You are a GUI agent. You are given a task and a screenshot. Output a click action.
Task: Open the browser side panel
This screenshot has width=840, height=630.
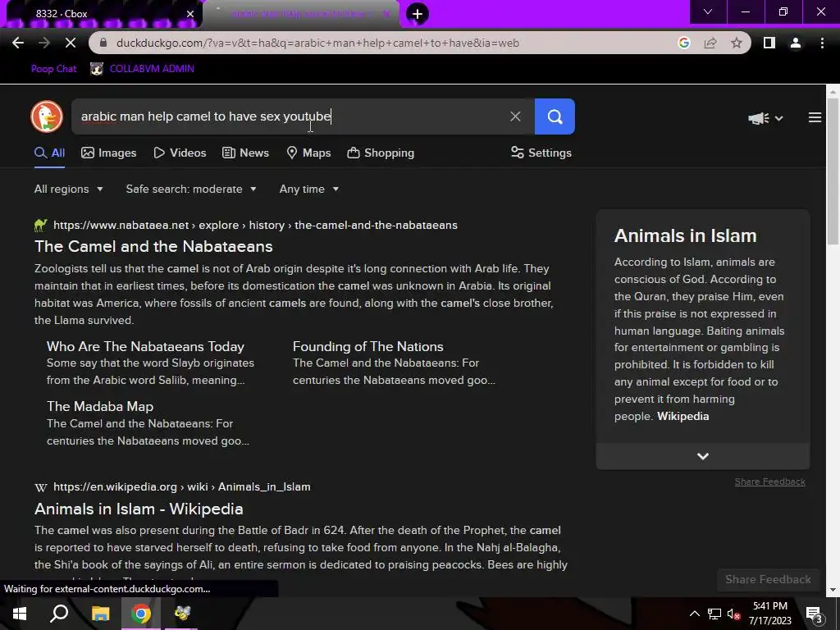tap(769, 43)
